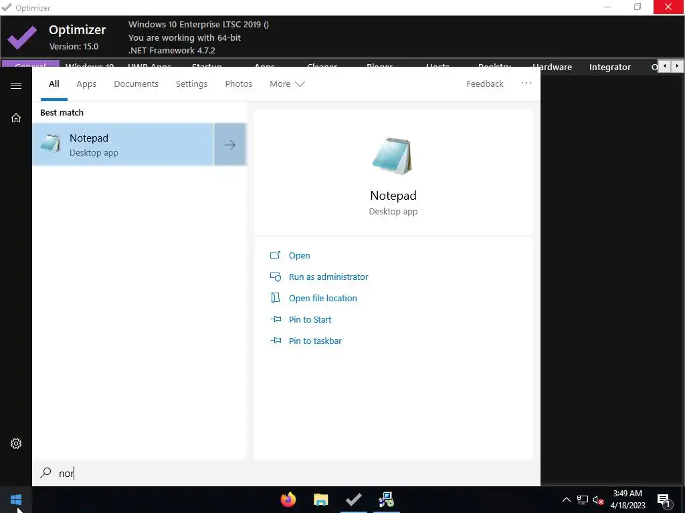
Task: Switch to the Documents search filter
Action: (x=136, y=83)
